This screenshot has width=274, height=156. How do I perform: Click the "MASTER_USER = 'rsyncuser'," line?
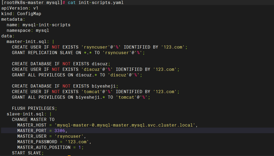[52, 136]
